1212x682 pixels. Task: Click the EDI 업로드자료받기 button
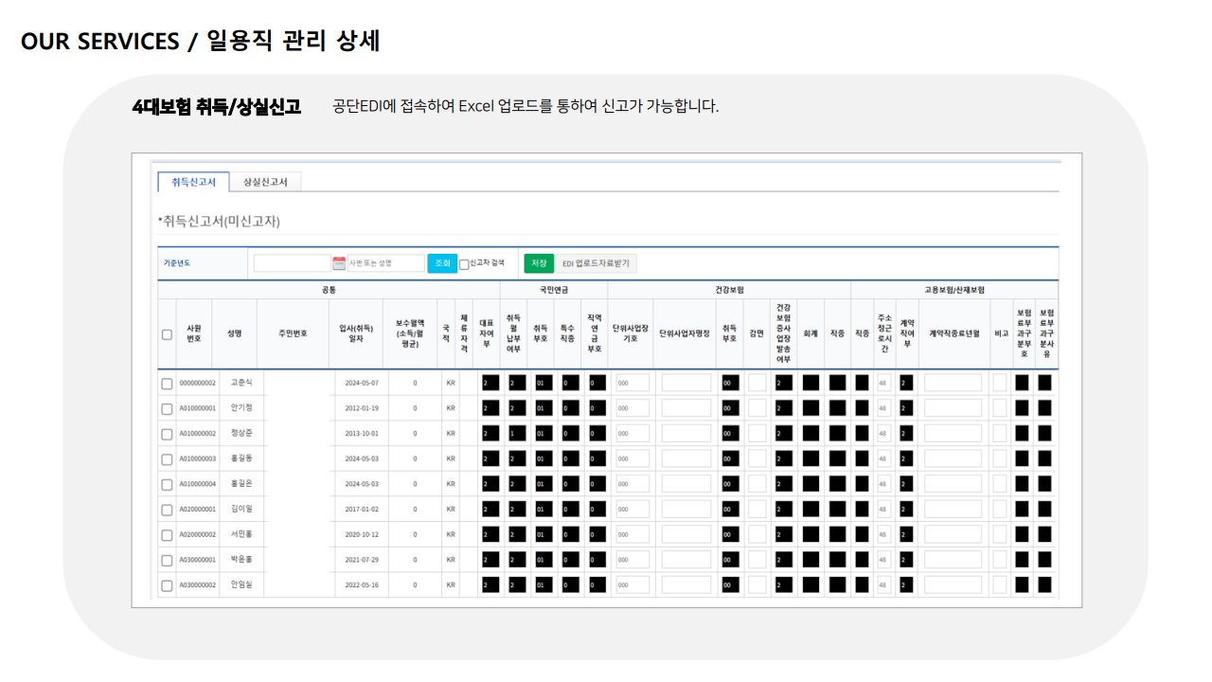(x=597, y=263)
